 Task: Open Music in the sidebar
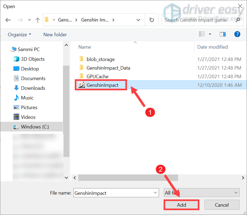coord(27,98)
